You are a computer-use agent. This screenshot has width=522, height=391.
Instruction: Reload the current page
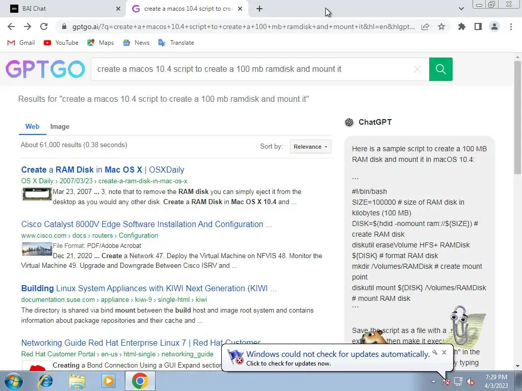click(44, 26)
